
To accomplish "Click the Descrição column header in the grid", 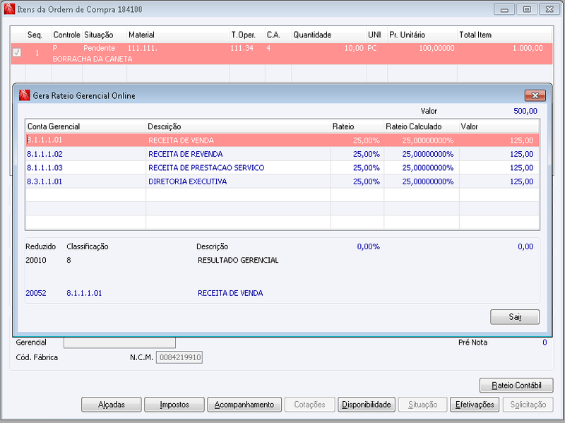I will coord(238,126).
